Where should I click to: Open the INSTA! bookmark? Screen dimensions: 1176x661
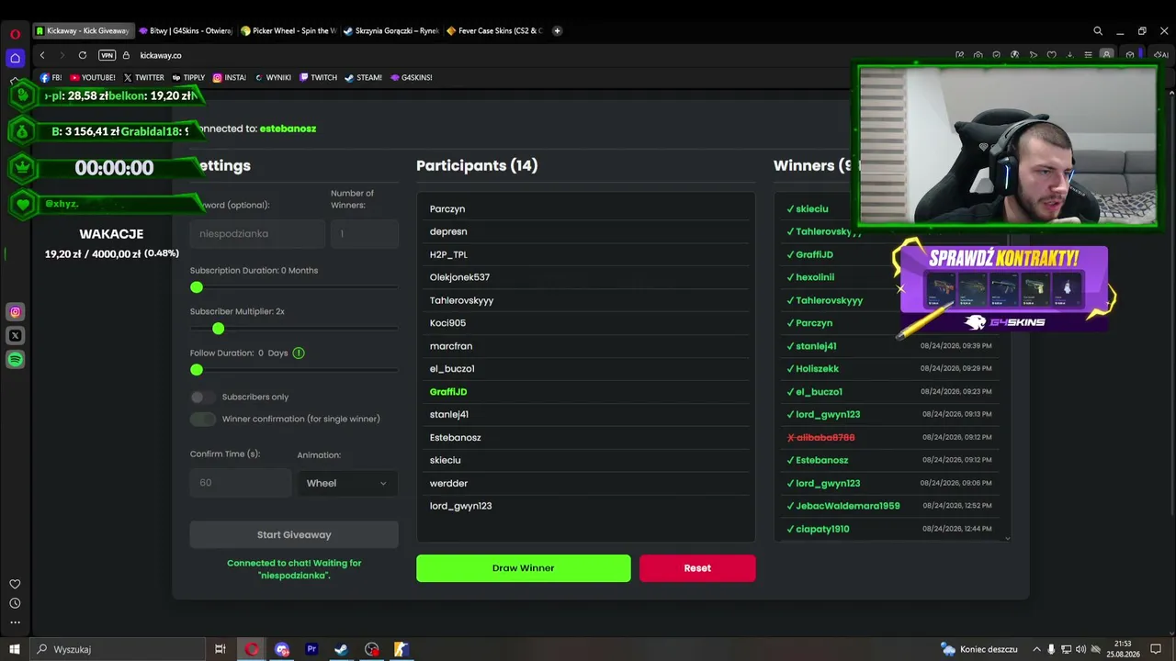tap(230, 77)
